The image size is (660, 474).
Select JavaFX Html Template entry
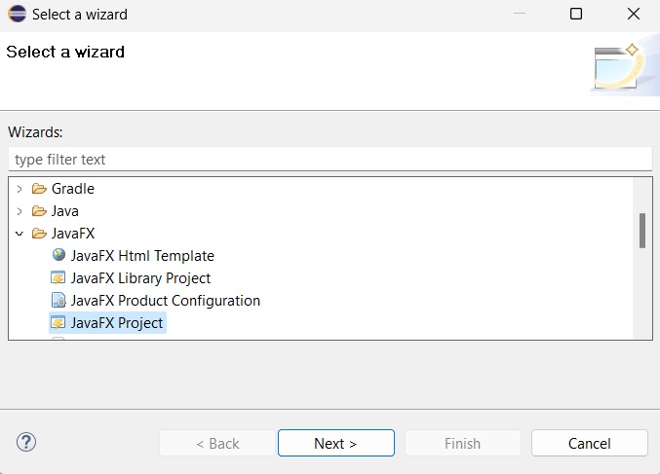(142, 256)
